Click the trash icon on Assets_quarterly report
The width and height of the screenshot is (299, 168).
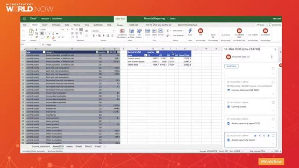268,136
